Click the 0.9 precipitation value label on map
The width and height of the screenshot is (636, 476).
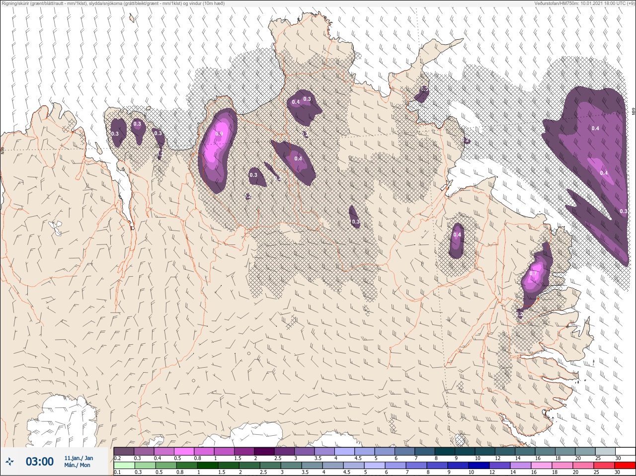tap(219, 134)
